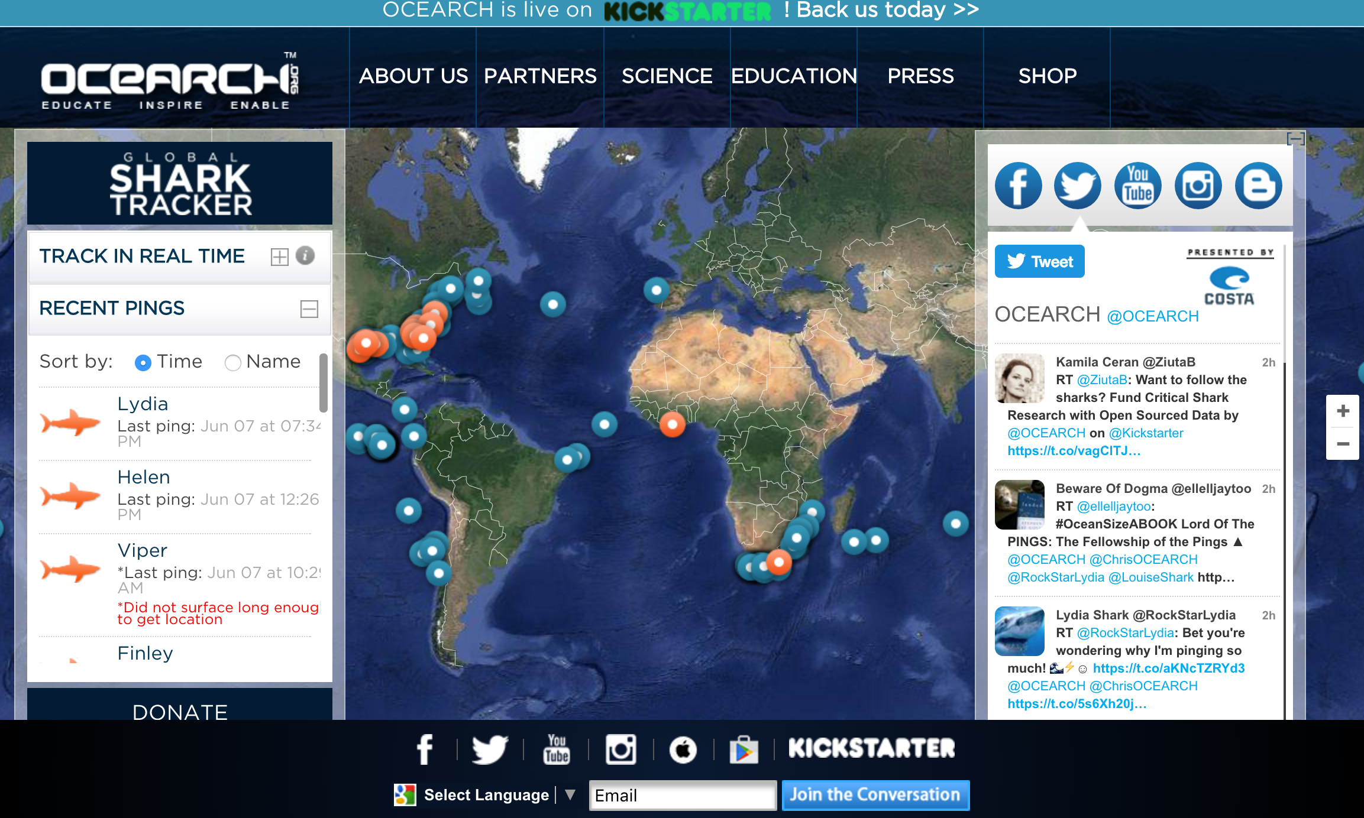Open the About Us menu
Image resolution: width=1364 pixels, height=818 pixels.
coord(413,76)
